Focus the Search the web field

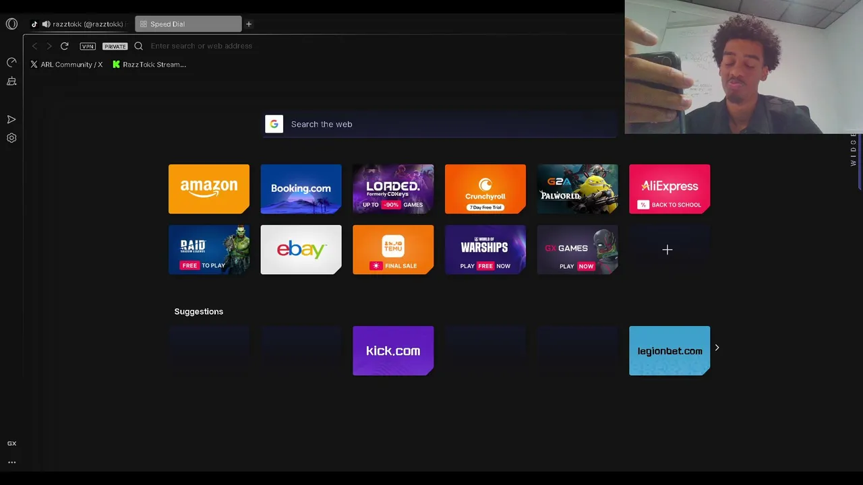click(440, 124)
